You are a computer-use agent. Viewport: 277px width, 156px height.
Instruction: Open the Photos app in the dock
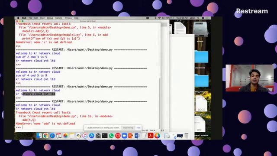pos(65,136)
